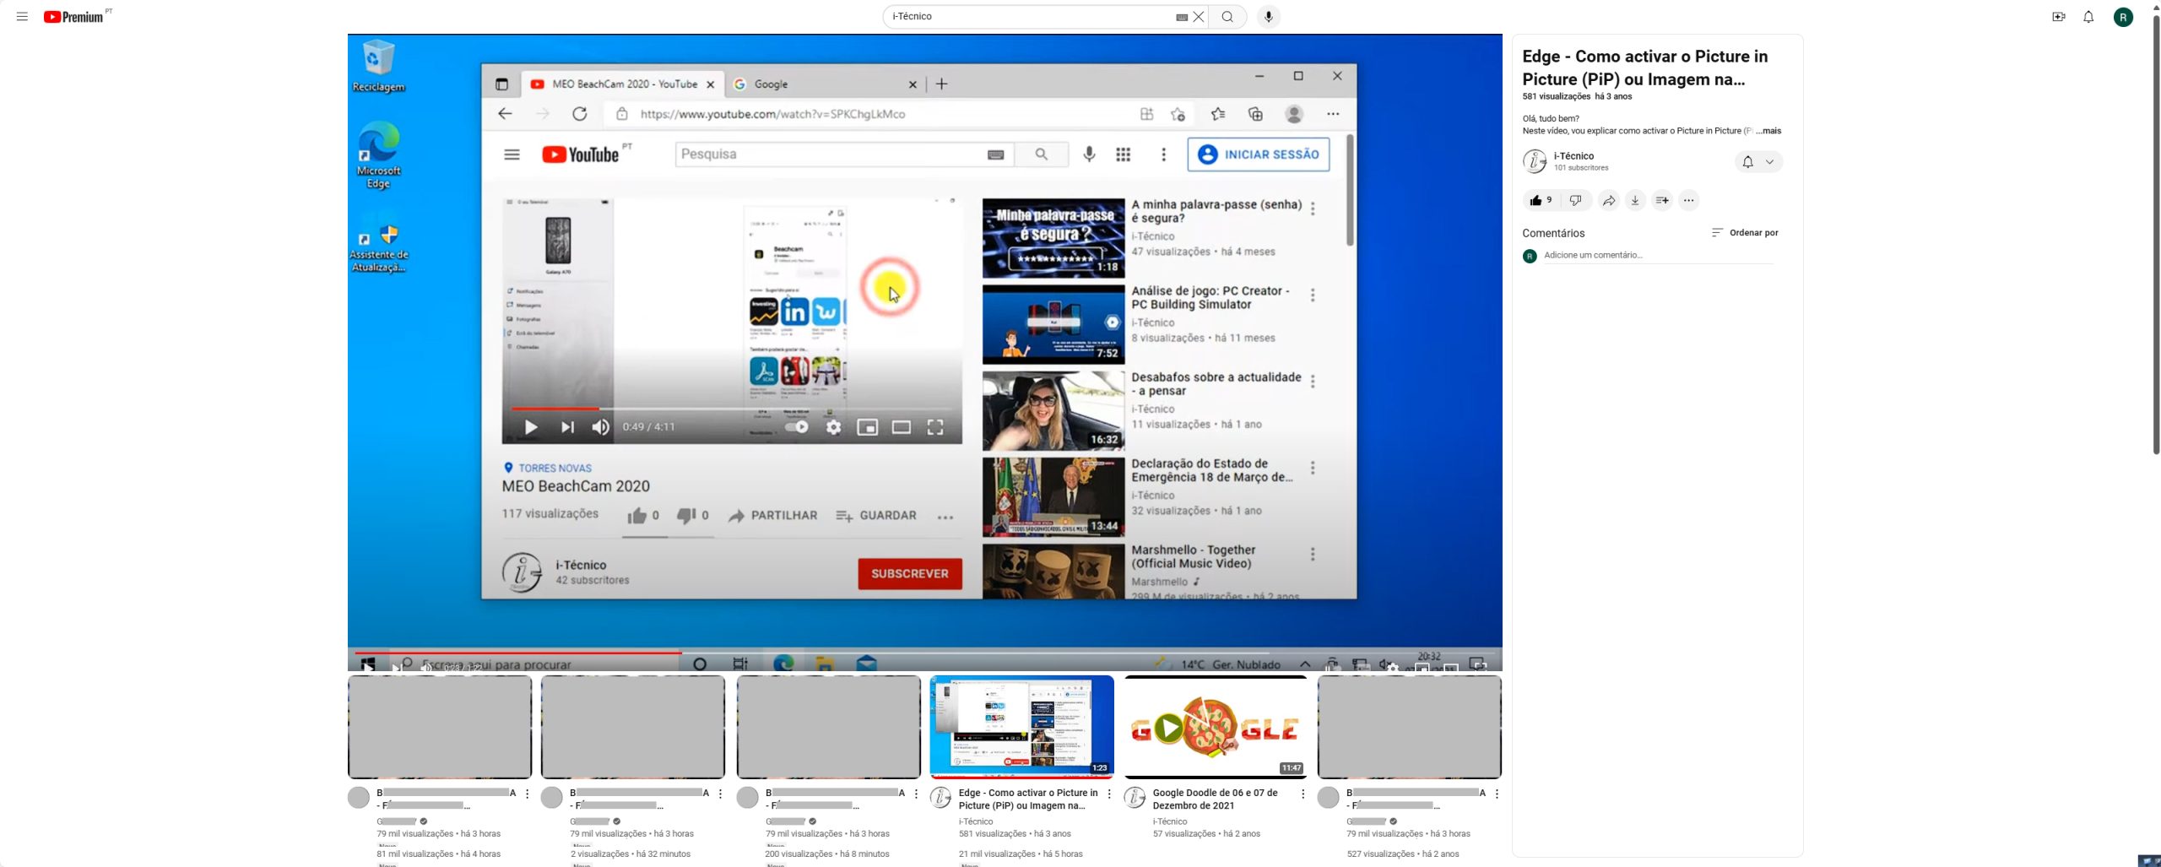Open options menu for the Edge PiP video card

(x=1109, y=794)
